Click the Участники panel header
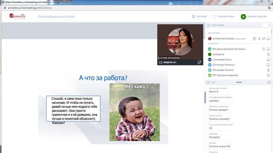 (x=218, y=25)
